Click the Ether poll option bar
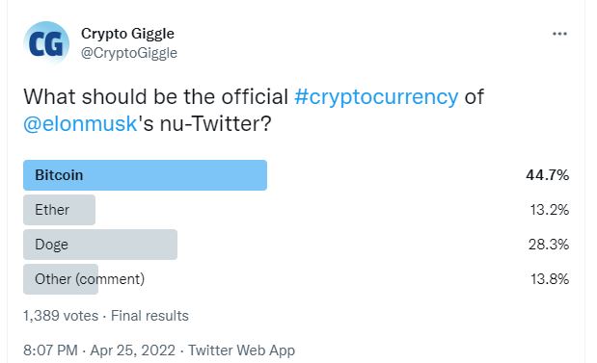The width and height of the screenshot is (597, 363). 59,210
